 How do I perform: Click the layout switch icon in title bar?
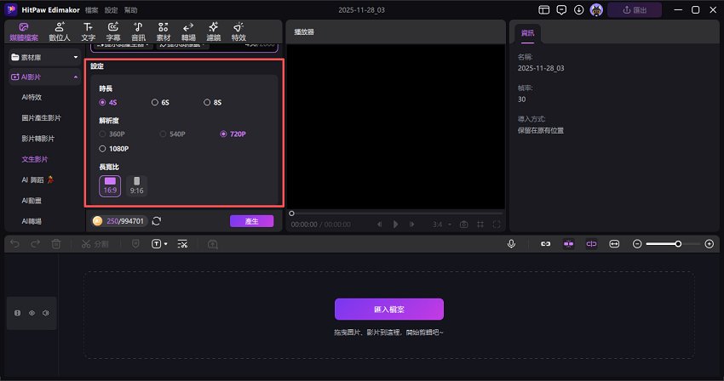[544, 9]
